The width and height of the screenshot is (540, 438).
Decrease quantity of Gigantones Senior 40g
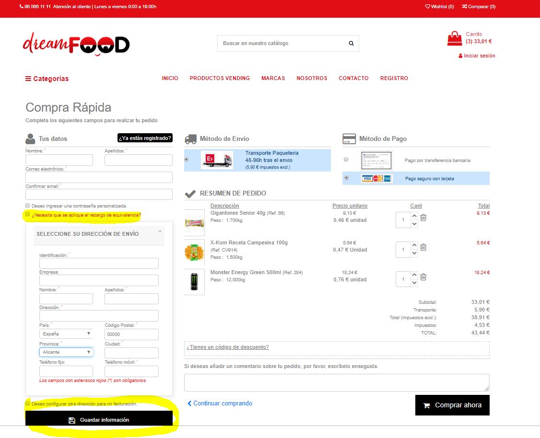pyautogui.click(x=414, y=224)
